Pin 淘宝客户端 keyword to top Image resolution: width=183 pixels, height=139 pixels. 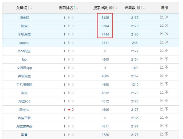(x=167, y=126)
